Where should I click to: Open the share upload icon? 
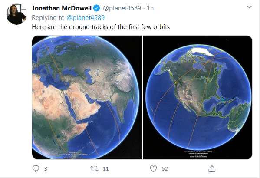coord(212,168)
